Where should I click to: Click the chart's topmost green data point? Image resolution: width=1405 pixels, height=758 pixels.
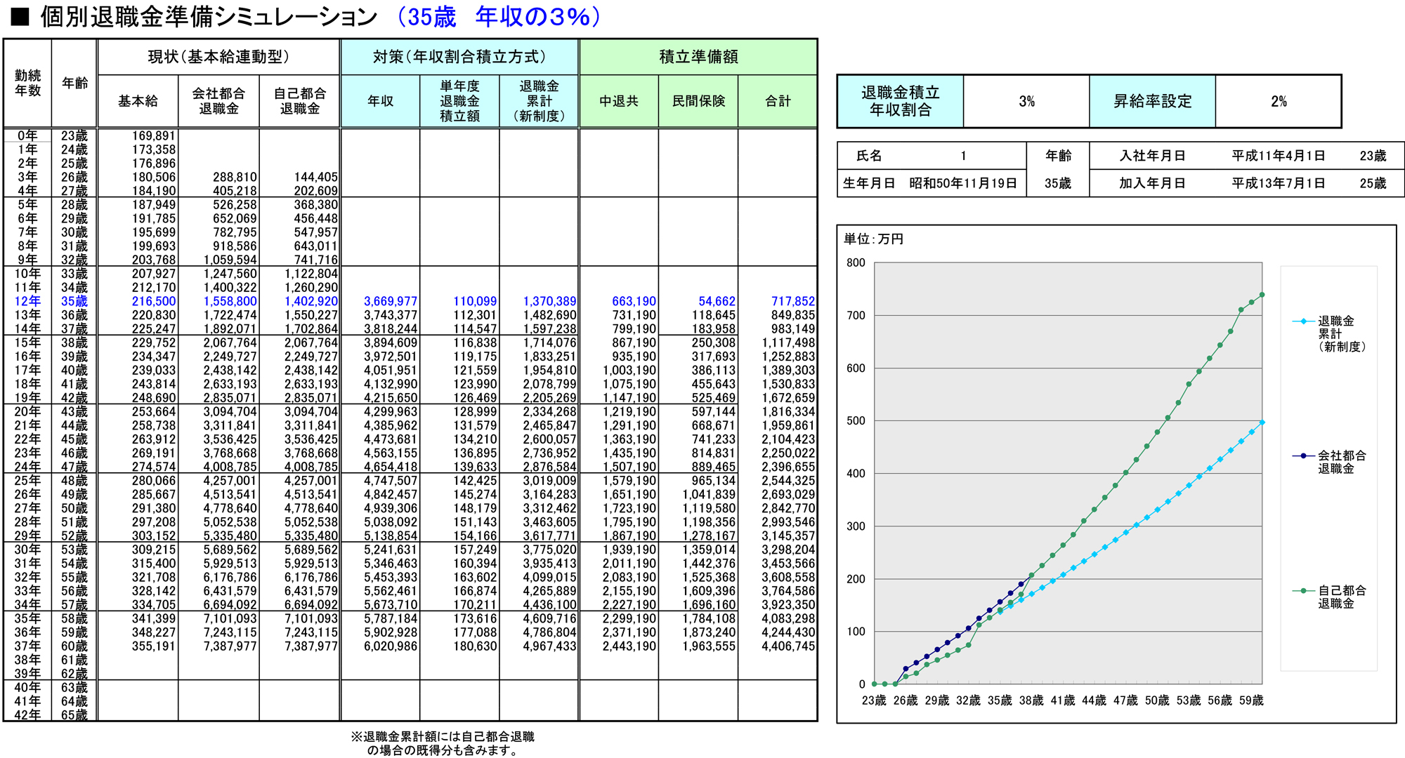[x=1262, y=295]
